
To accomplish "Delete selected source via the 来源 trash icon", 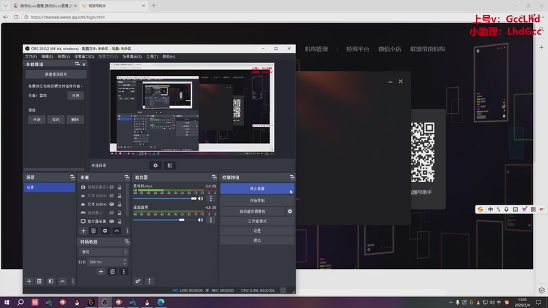I will [x=93, y=231].
